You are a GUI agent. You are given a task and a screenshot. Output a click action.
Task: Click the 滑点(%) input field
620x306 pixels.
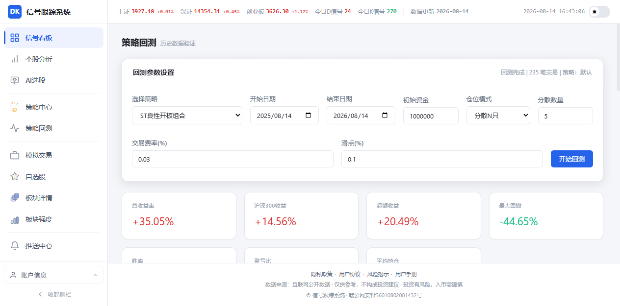point(442,159)
